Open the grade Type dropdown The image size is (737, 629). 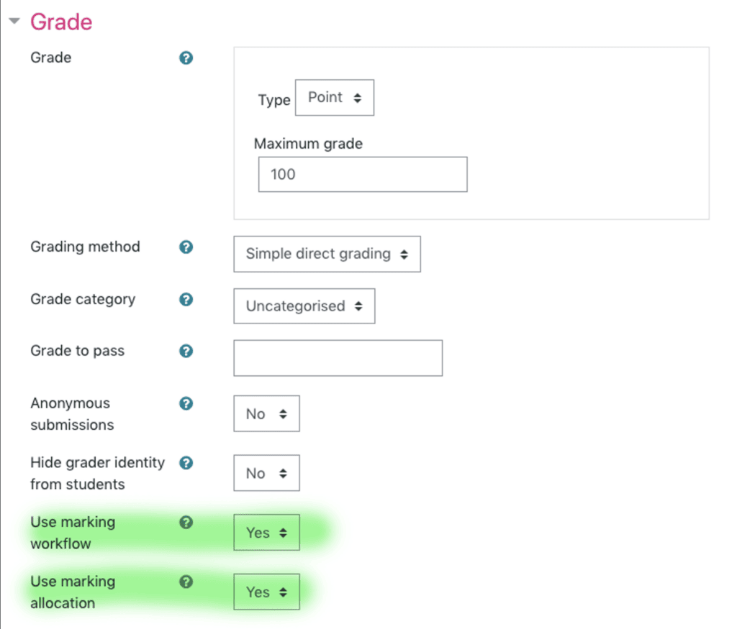[x=334, y=98]
